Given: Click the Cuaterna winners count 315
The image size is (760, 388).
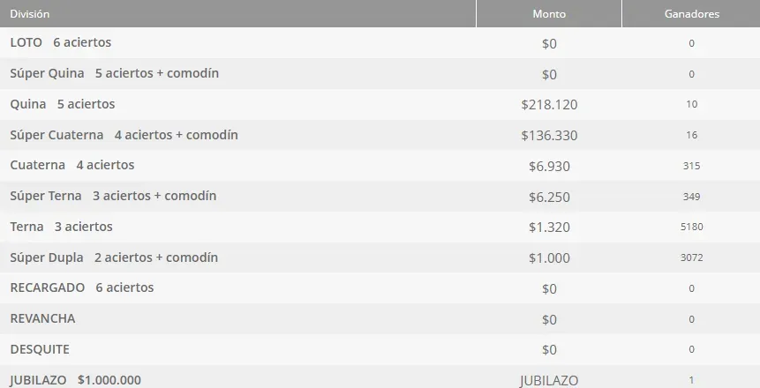Looking at the screenshot, I should point(691,166).
